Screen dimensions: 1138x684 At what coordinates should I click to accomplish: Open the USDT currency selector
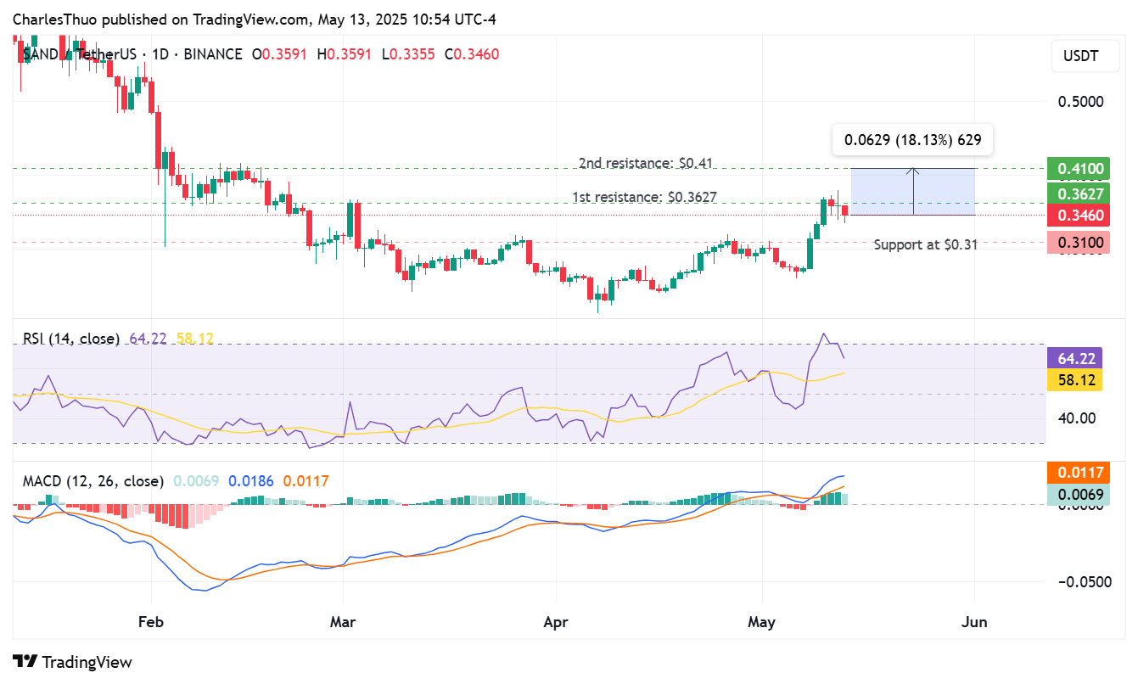tap(1080, 57)
